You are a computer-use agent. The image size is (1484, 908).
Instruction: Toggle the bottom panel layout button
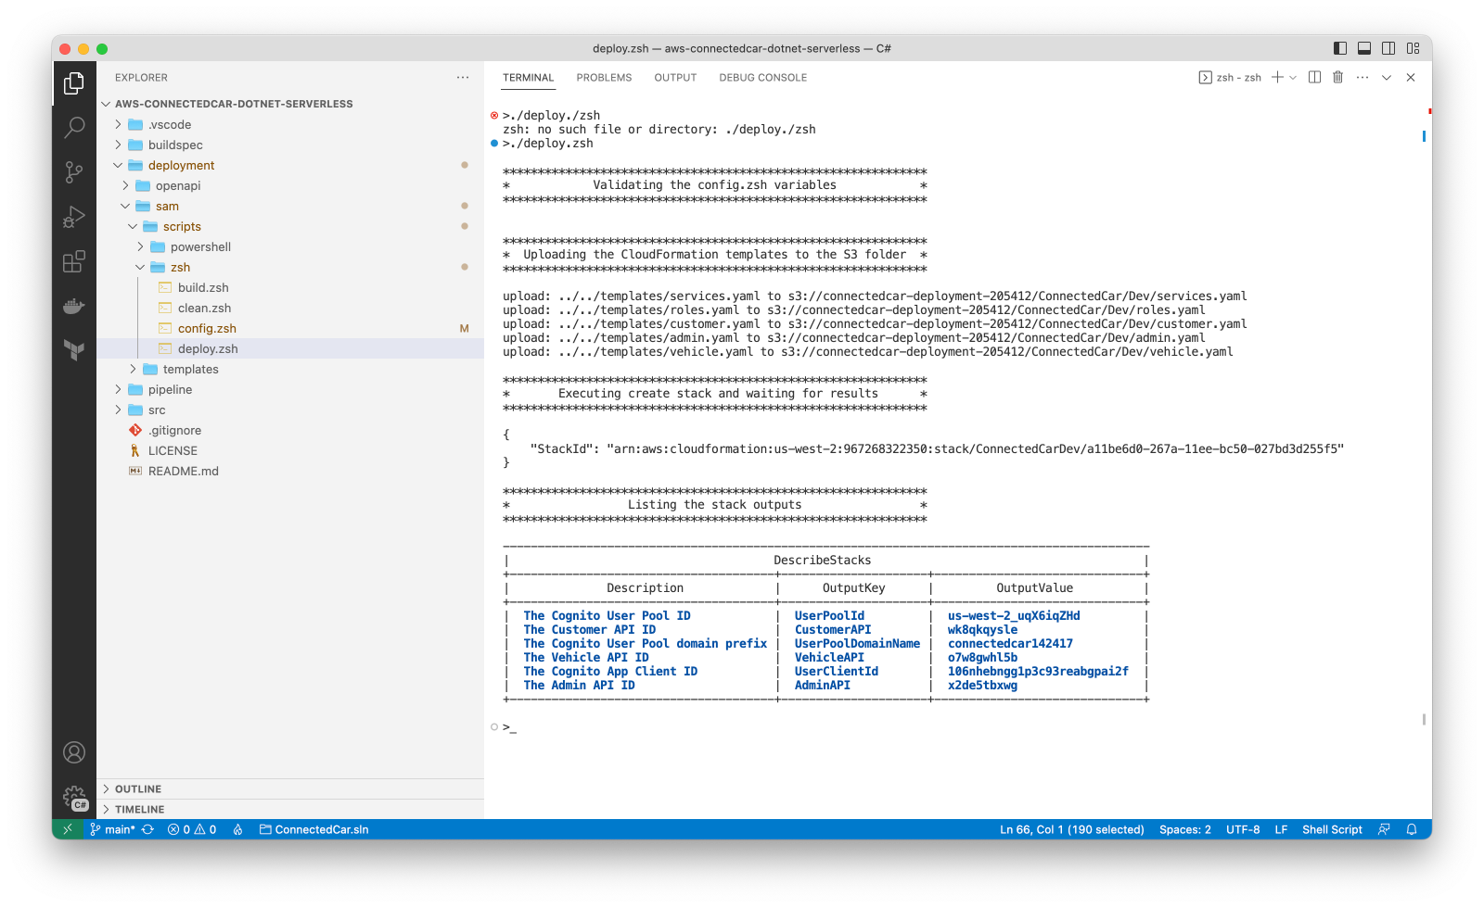1364,48
